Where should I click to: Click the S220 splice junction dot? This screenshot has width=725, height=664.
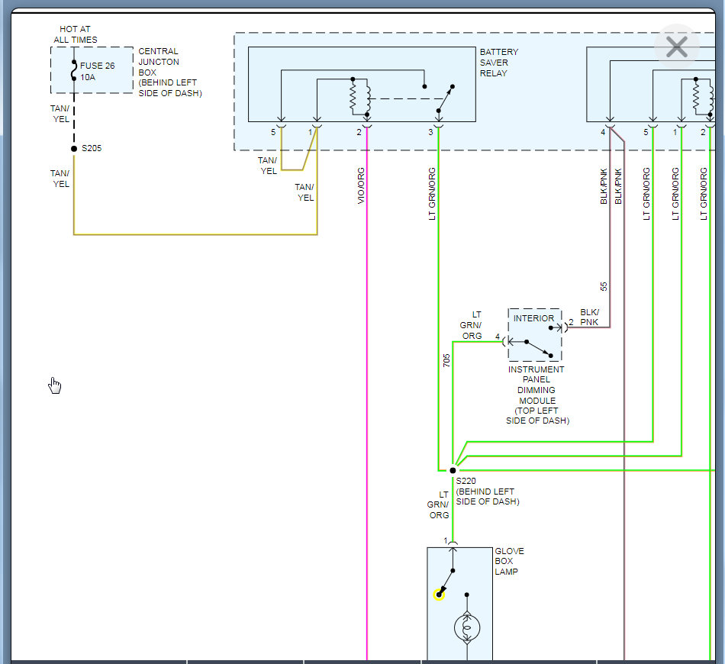pos(453,471)
